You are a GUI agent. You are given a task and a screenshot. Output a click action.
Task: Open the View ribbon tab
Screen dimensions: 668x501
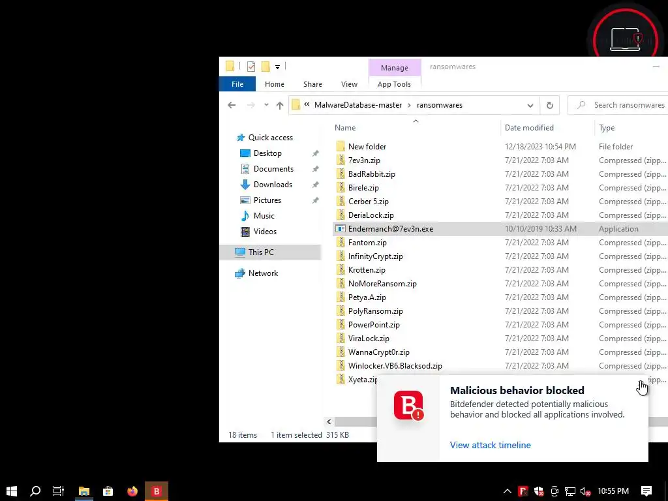point(349,84)
